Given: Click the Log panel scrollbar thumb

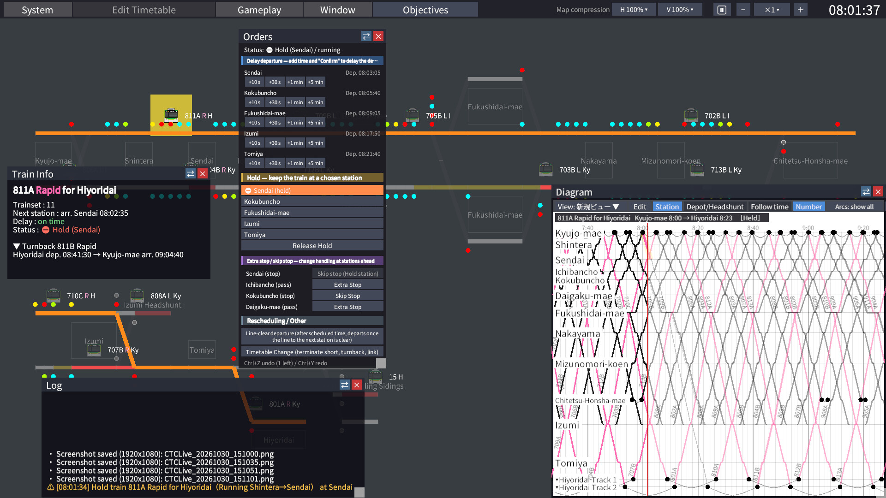Looking at the screenshot, I should click(x=359, y=492).
